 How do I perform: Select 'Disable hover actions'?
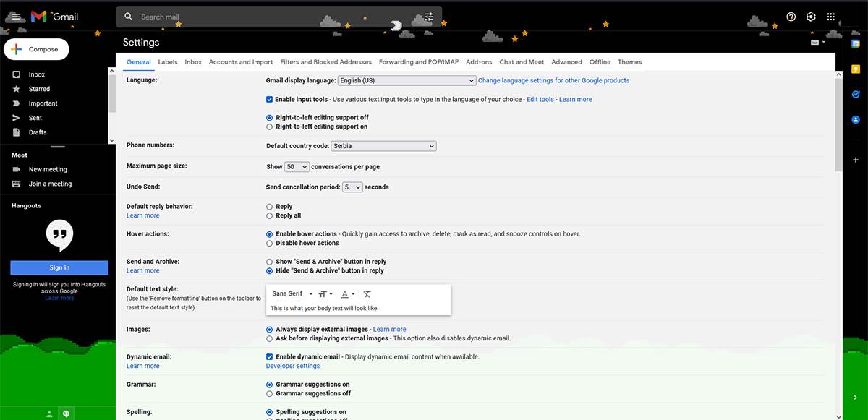point(269,243)
